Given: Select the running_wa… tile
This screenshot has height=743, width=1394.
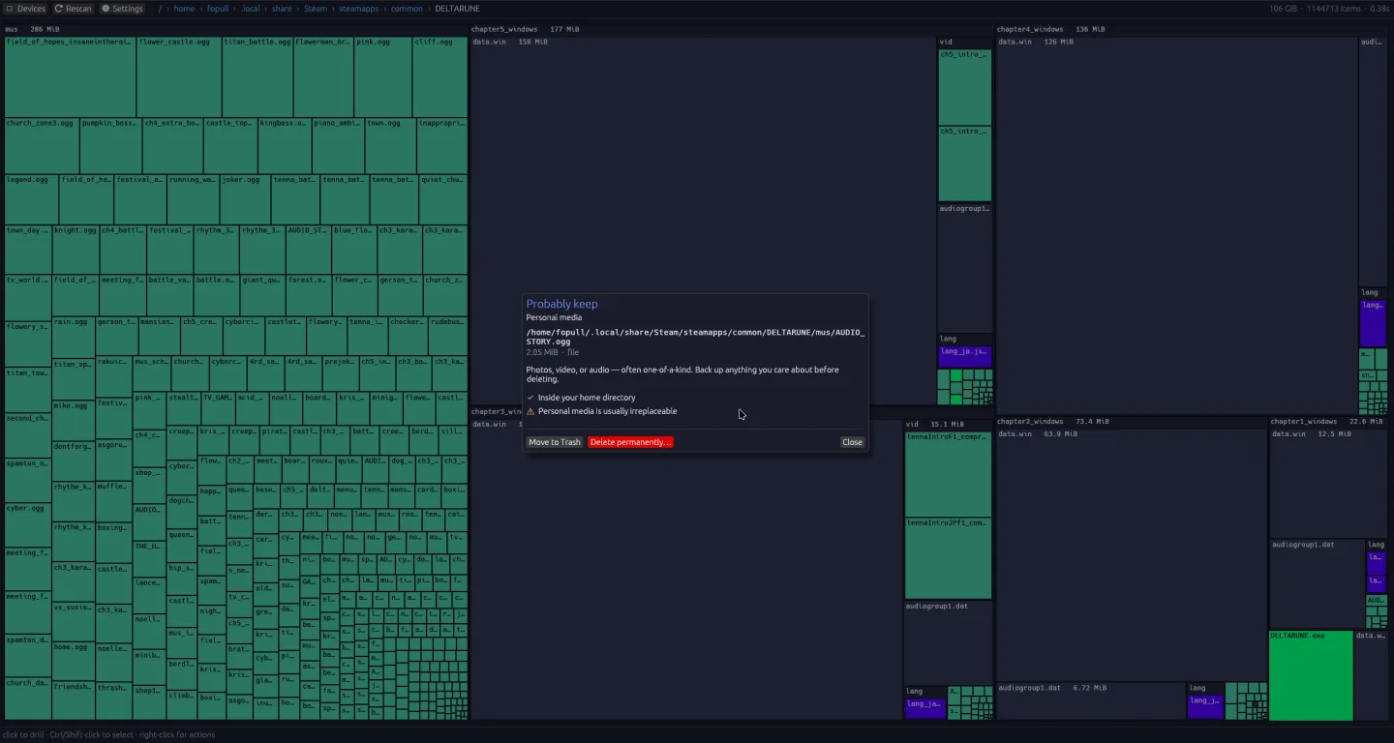Looking at the screenshot, I should click(194, 200).
